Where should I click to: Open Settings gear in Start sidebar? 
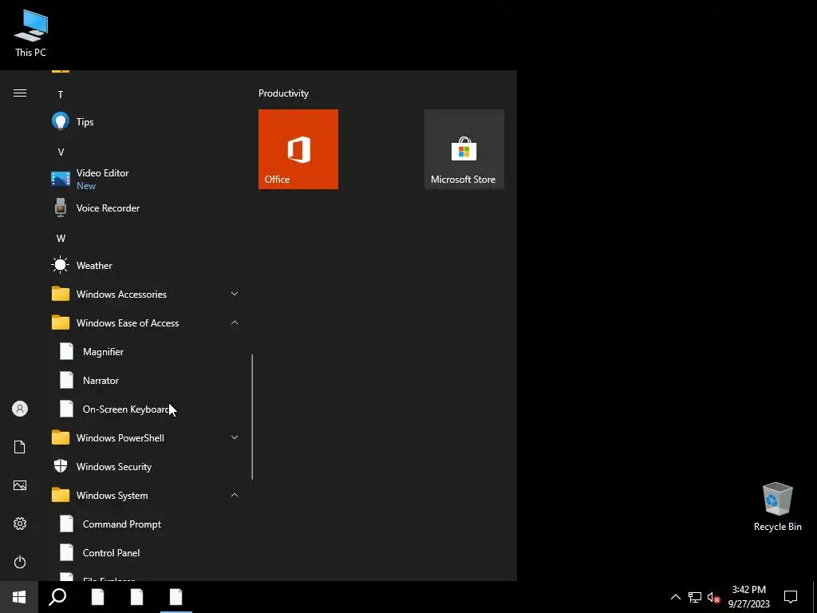(x=20, y=524)
